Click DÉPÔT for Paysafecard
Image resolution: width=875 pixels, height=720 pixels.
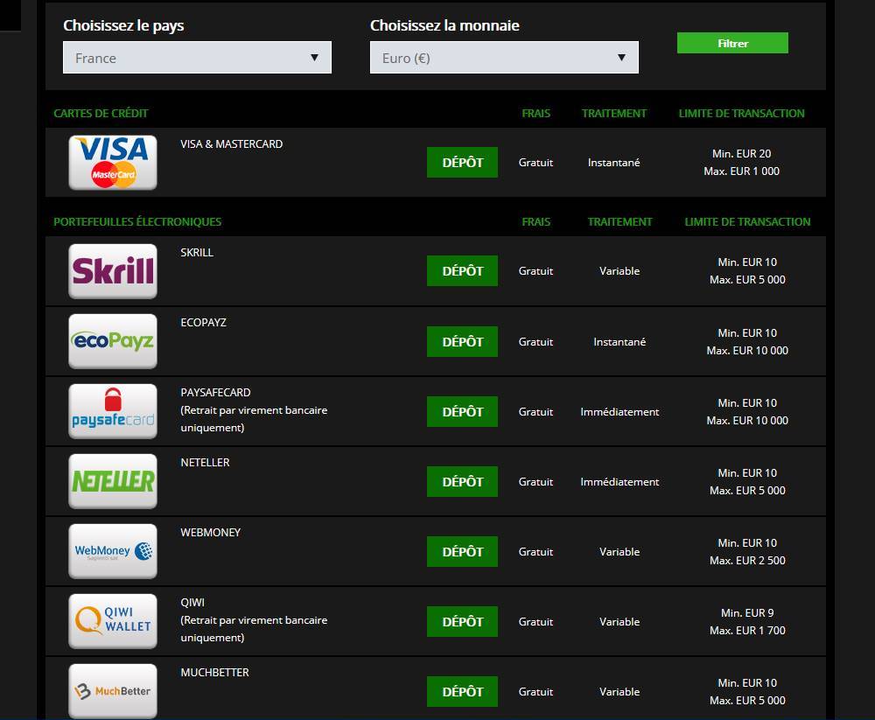pyautogui.click(x=463, y=411)
